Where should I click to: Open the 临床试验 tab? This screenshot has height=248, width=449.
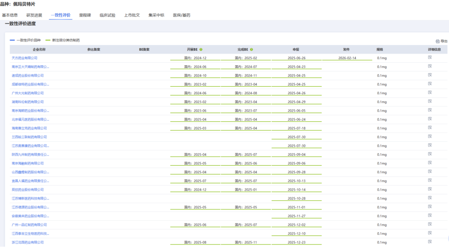pos(107,15)
